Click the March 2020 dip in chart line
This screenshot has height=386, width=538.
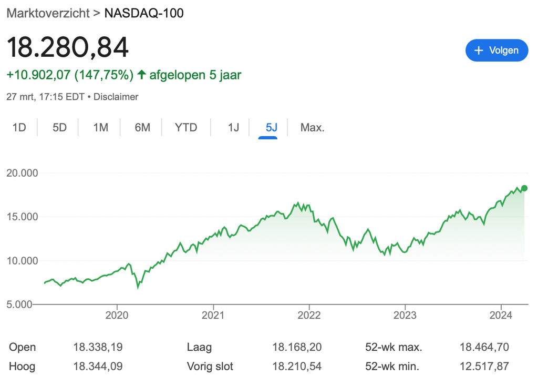138,287
